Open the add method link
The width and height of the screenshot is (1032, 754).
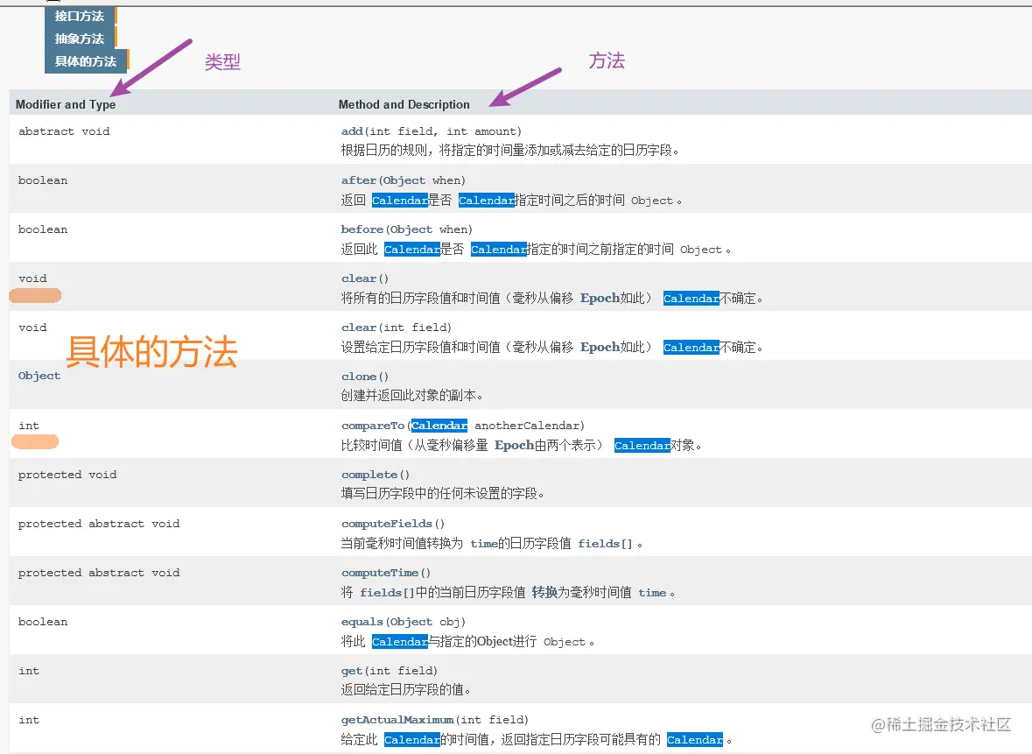tap(352, 131)
